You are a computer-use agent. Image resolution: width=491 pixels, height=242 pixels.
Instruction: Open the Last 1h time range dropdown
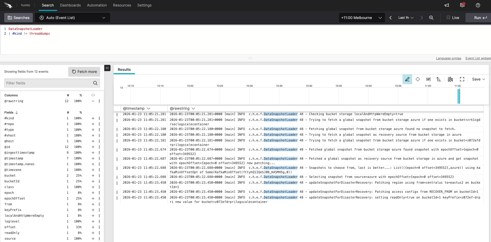[406, 17]
